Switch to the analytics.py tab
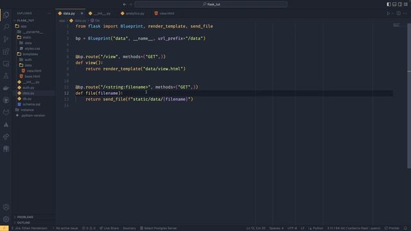 (x=135, y=13)
